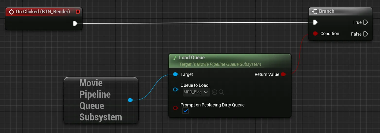Screen dimensions: 380x133
Task: Select the Branch node title
Action: (x=326, y=11)
